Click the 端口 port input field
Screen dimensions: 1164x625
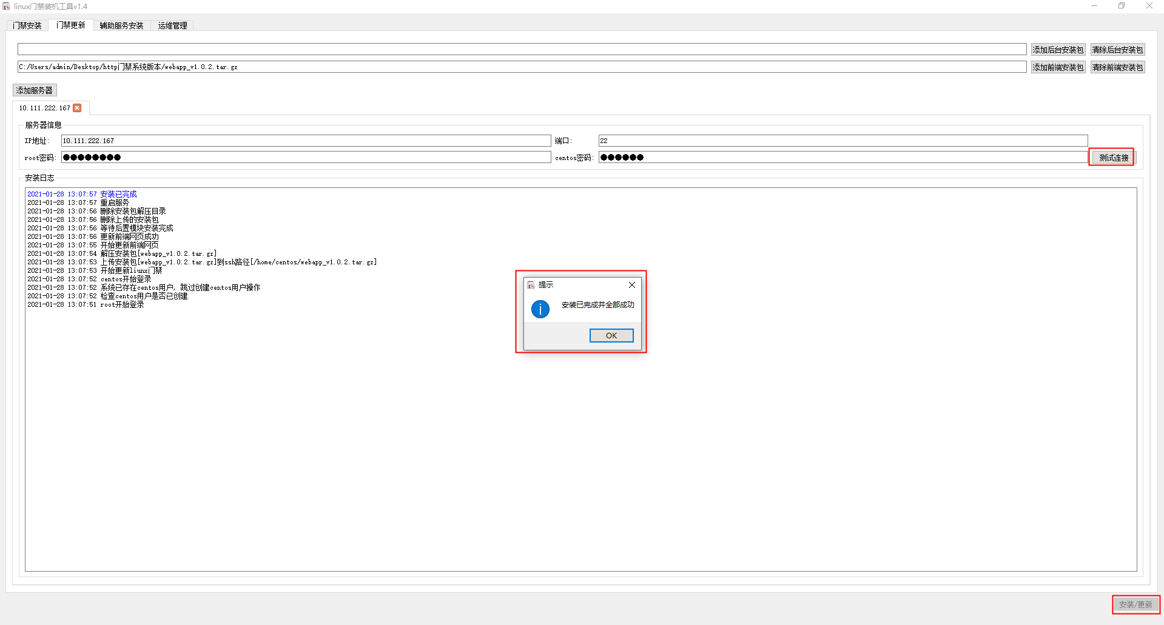[x=843, y=141]
